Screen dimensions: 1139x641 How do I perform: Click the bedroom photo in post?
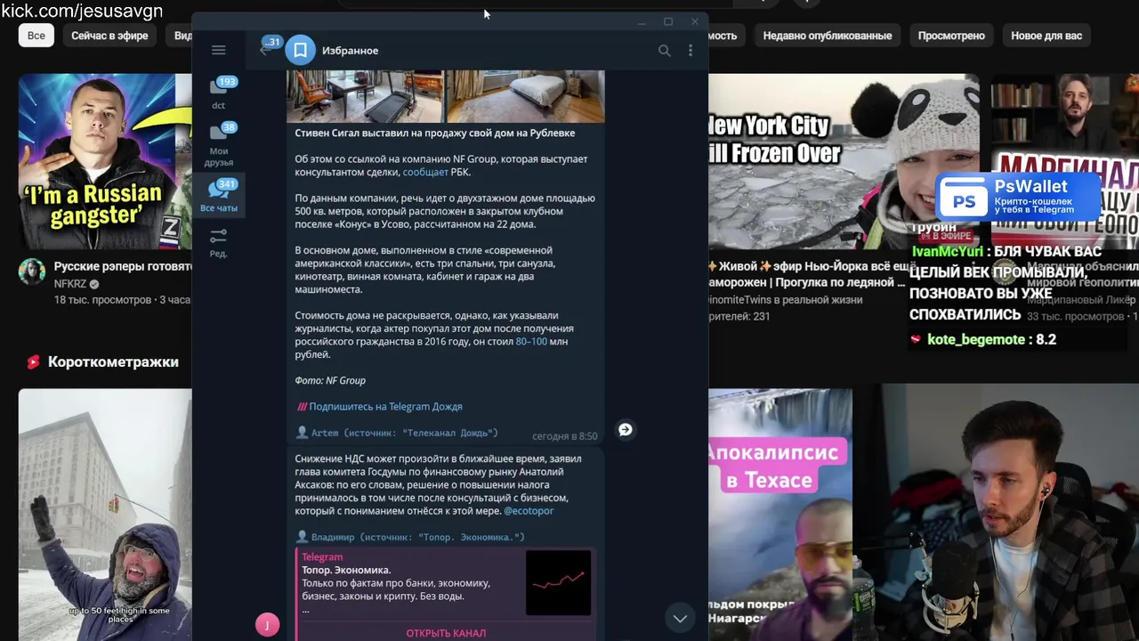[525, 96]
